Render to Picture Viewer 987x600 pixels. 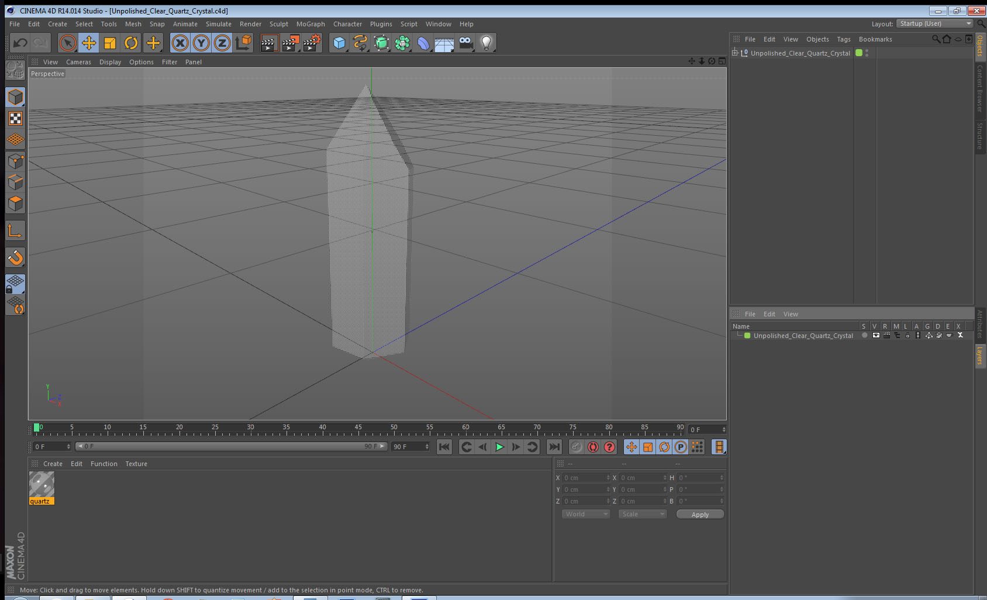click(x=291, y=43)
